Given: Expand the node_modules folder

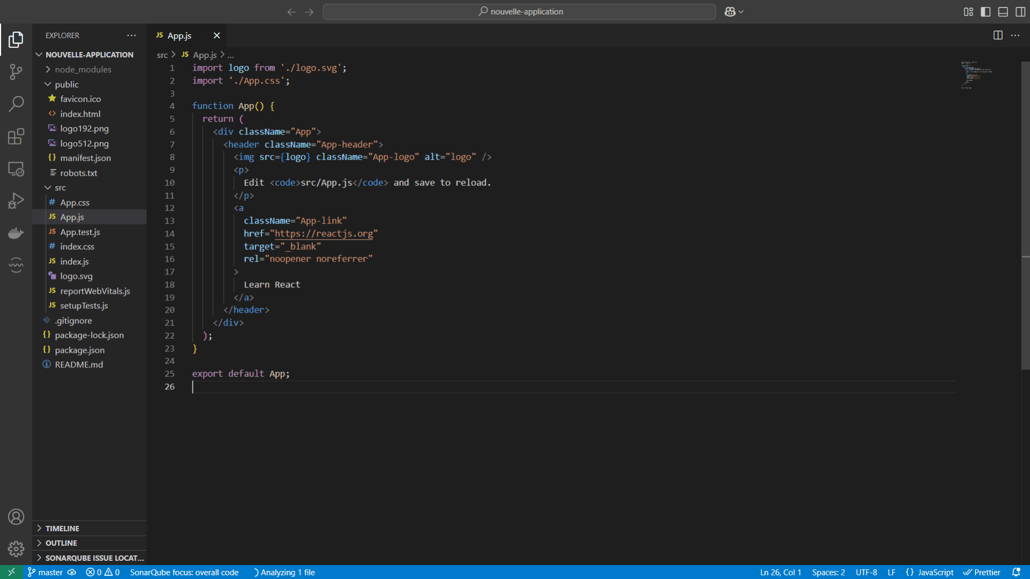Looking at the screenshot, I should [x=89, y=69].
